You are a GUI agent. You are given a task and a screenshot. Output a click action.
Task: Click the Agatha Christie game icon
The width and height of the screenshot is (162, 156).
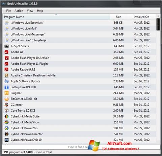tap(6, 75)
